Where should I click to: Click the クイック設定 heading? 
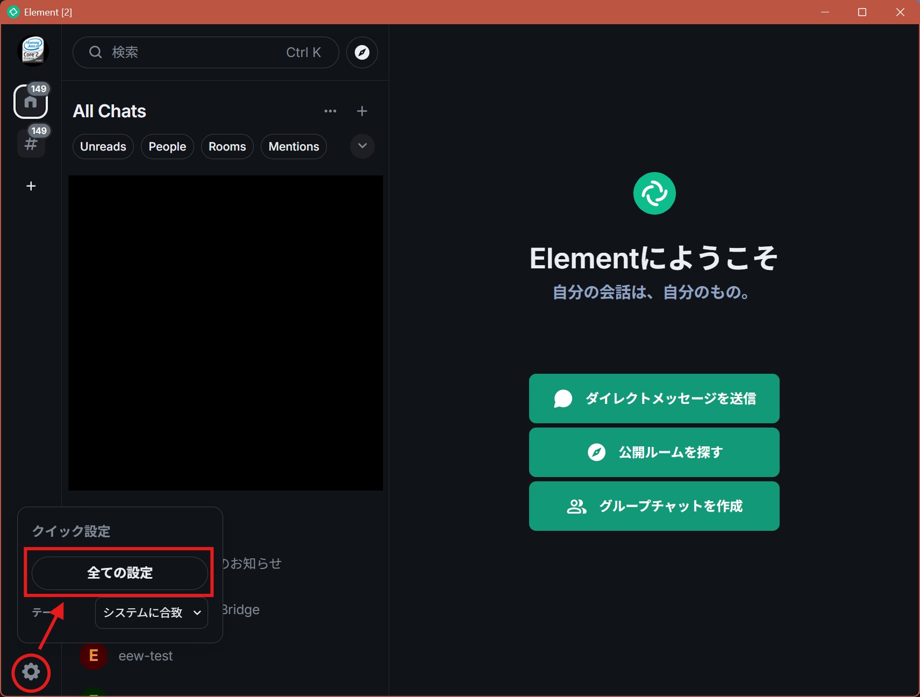[x=71, y=531]
